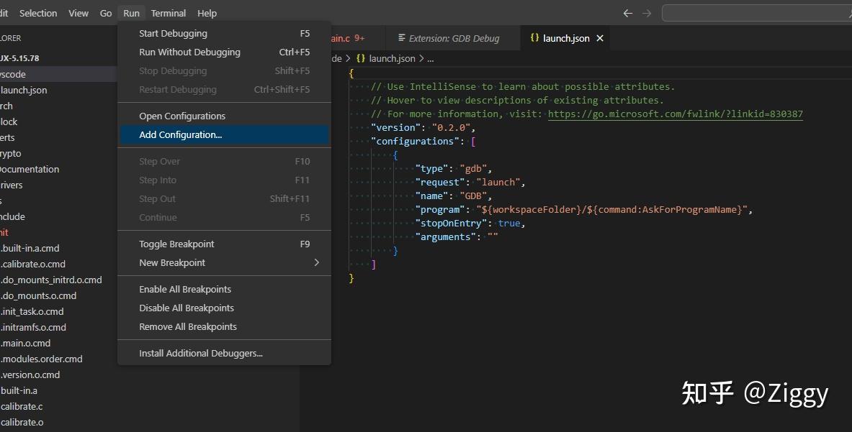Enable All Breakpoints
This screenshot has width=852, height=432.
pos(184,289)
